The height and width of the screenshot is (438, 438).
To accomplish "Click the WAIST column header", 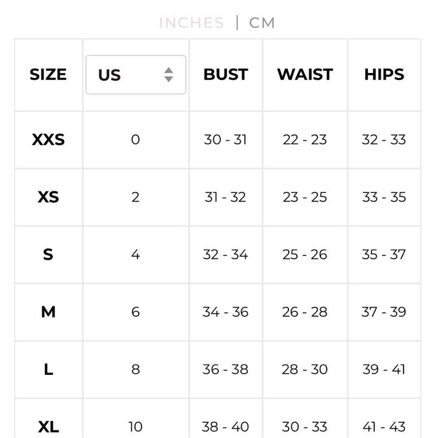I will coord(305,74).
